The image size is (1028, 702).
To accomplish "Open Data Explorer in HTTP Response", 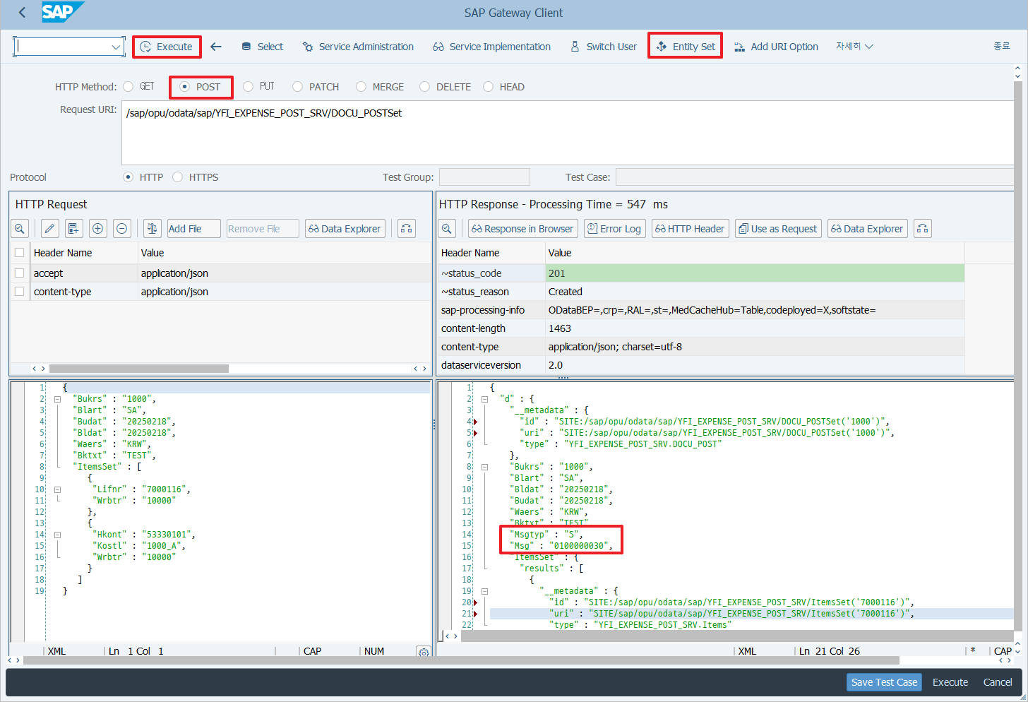I will (868, 229).
